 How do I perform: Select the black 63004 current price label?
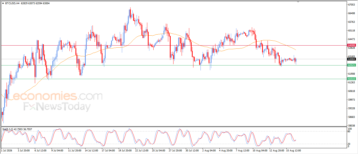point(351,59)
